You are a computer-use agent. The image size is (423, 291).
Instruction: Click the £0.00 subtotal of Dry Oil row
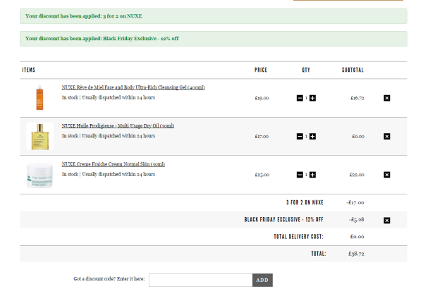pyautogui.click(x=358, y=137)
